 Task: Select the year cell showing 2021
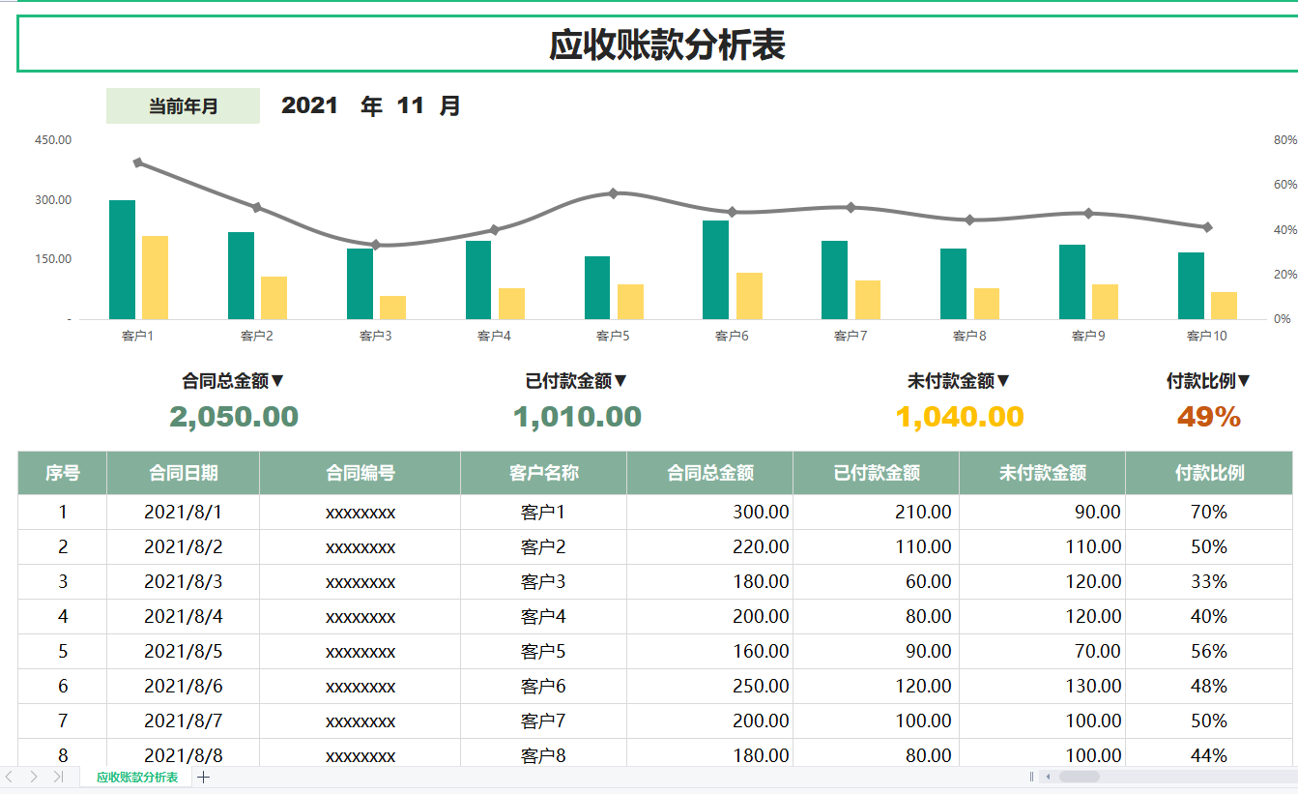tap(311, 104)
